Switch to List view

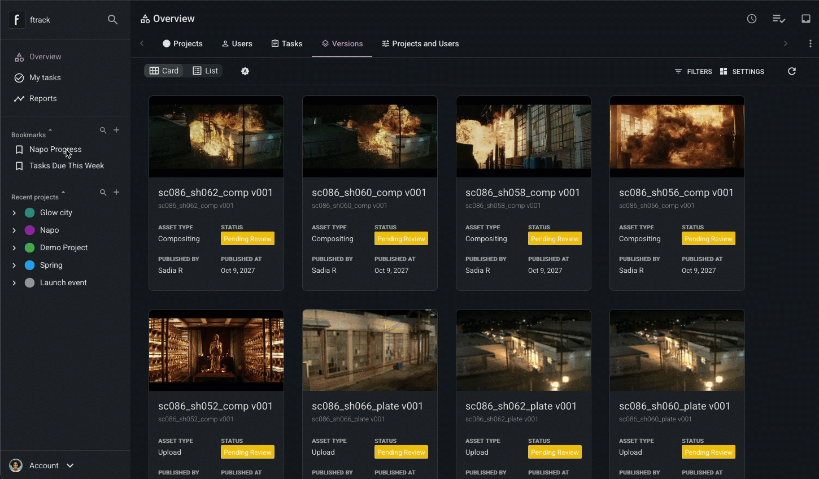coord(206,71)
